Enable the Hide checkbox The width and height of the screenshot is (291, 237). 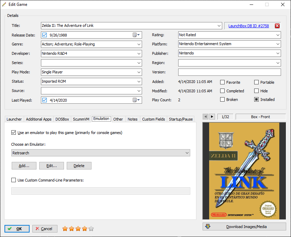(x=256, y=91)
